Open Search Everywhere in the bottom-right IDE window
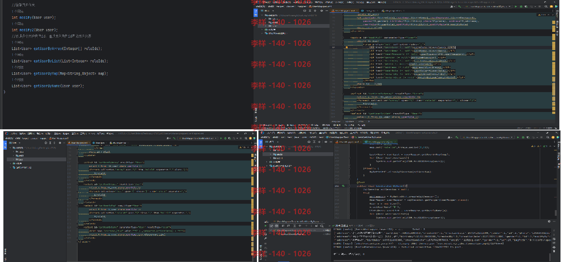The height and width of the screenshot is (262, 562). pos(548,137)
